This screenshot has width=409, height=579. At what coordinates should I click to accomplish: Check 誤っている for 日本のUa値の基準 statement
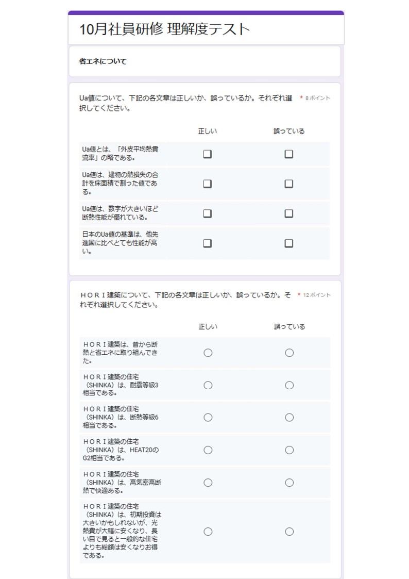pyautogui.click(x=289, y=243)
